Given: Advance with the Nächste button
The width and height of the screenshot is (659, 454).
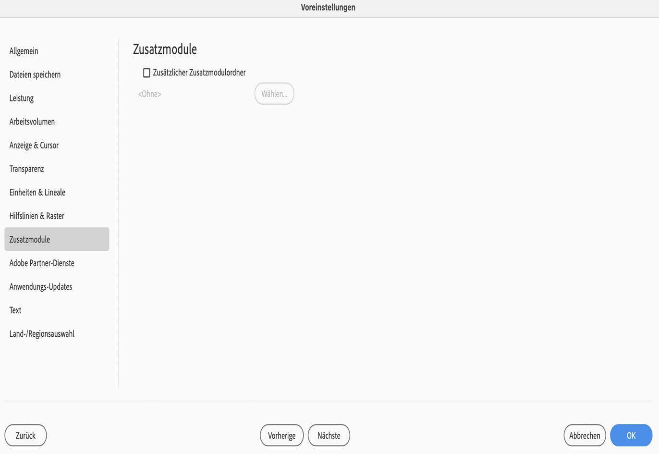Looking at the screenshot, I should point(329,435).
